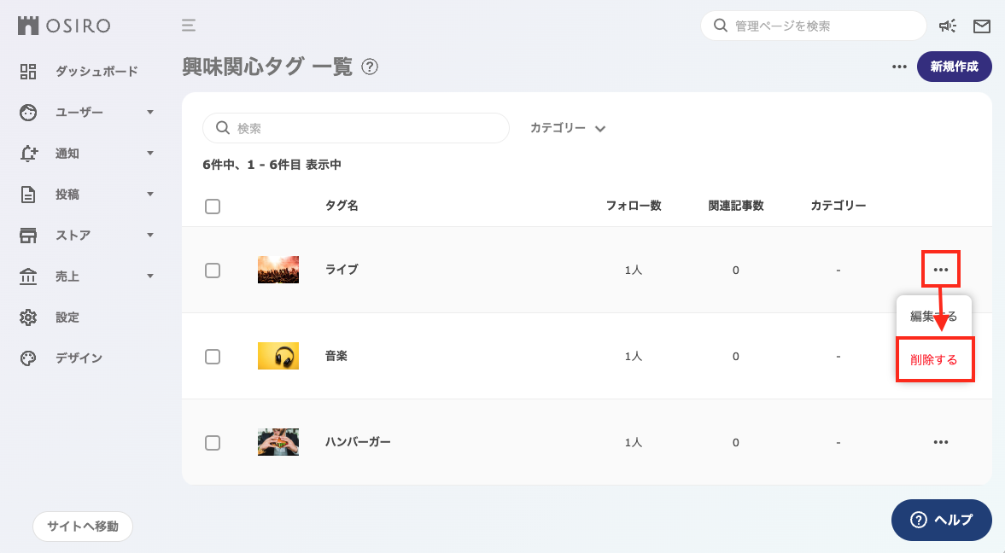Select 編集する from the context menu
The height and width of the screenshot is (553, 1005).
(x=935, y=315)
